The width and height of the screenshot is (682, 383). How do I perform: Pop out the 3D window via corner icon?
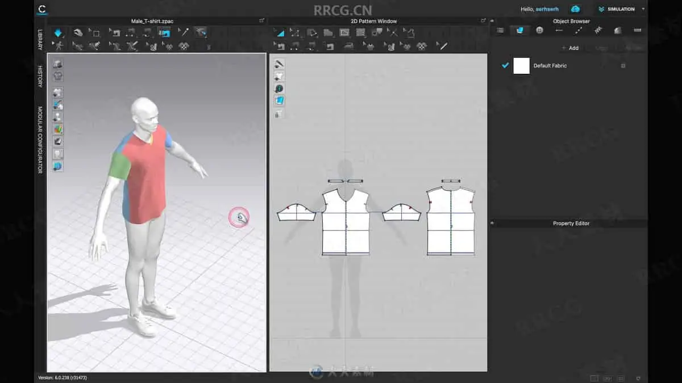(x=262, y=20)
